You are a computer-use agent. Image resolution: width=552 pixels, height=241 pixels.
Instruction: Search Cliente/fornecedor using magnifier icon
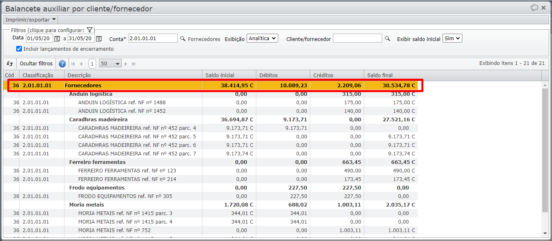(387, 39)
